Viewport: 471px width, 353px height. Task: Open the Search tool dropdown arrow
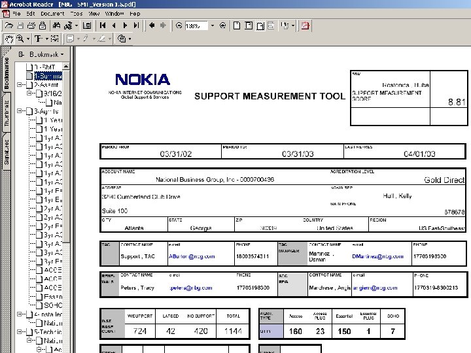coord(77,25)
